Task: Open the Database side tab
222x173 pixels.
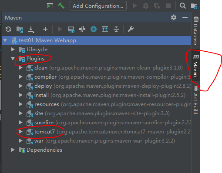Action: click(x=195, y=30)
